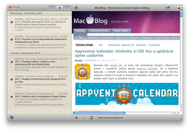Close the web preview with the X icon
This screenshot has height=131, width=190.
coord(76,8)
